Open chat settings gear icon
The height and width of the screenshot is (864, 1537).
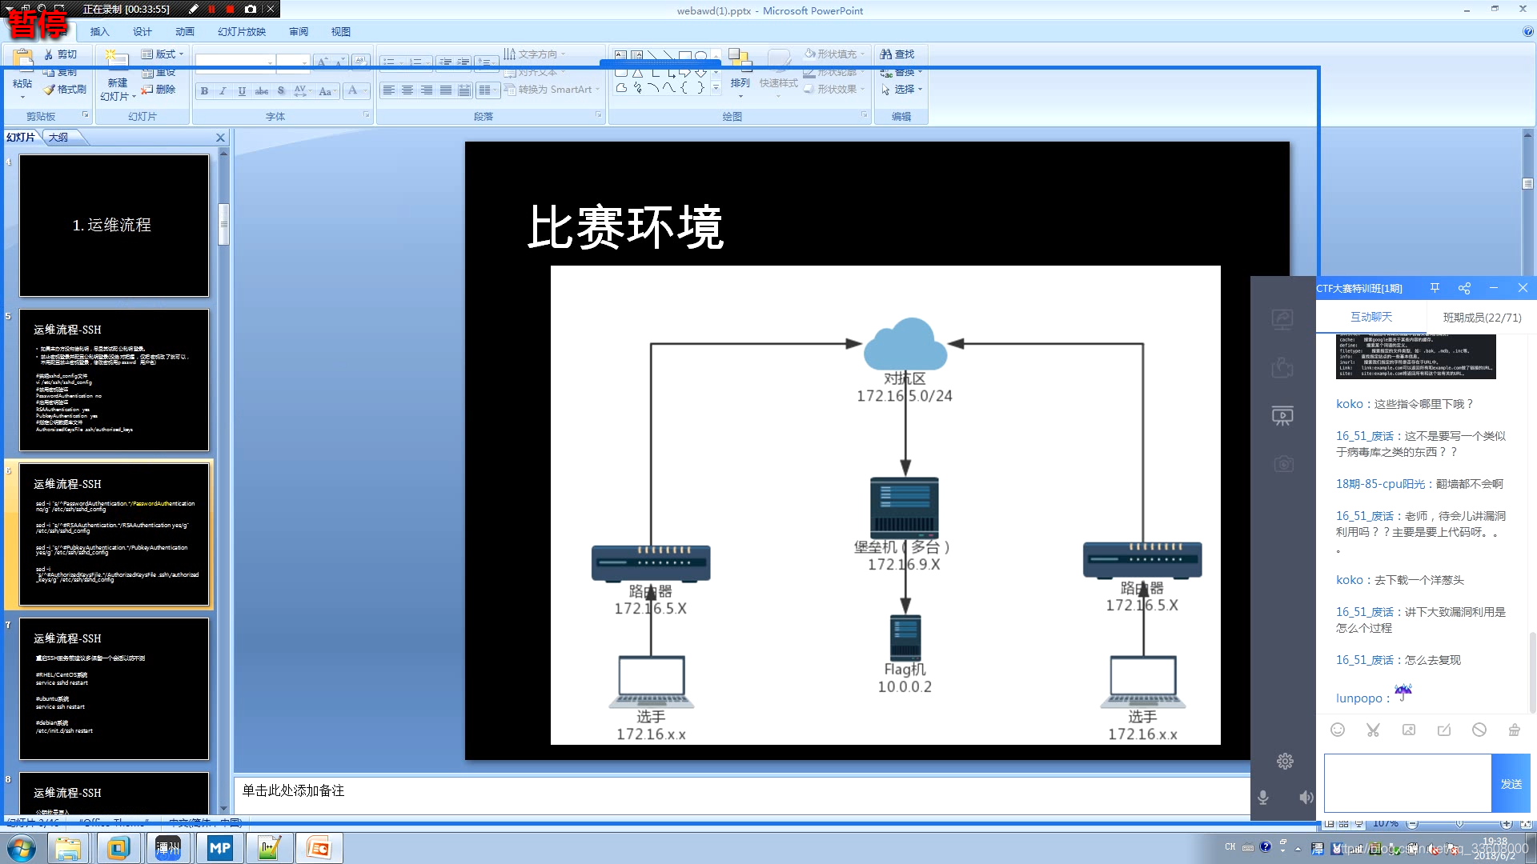pyautogui.click(x=1285, y=761)
